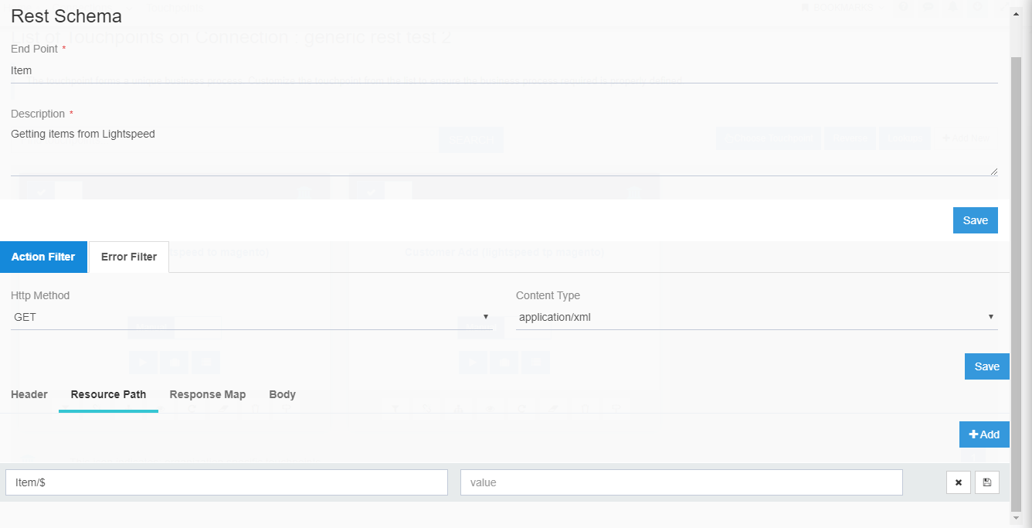Screen dimensions: 1032x528
Task: Click the scrollbar down arrow
Action: coord(1016,519)
